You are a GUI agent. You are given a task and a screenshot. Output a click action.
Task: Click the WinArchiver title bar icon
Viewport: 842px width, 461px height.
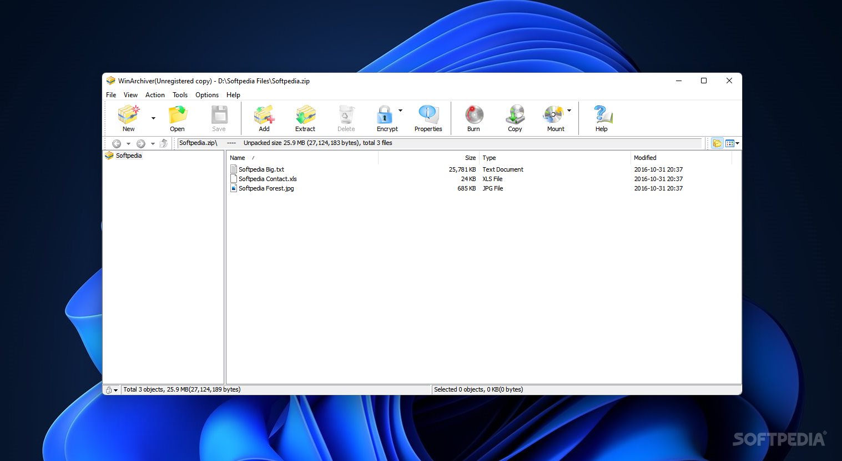(110, 81)
